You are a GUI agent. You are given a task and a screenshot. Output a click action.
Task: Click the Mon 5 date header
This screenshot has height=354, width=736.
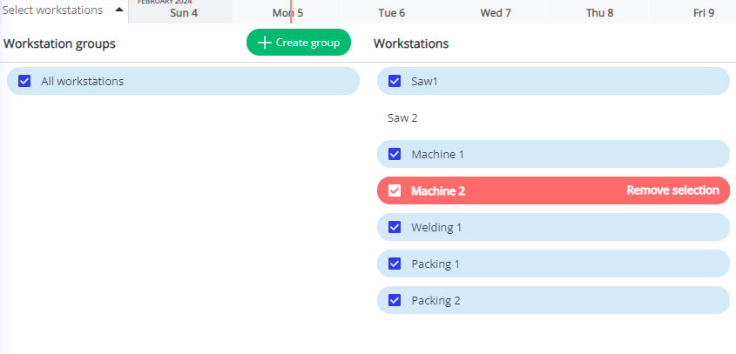click(287, 13)
